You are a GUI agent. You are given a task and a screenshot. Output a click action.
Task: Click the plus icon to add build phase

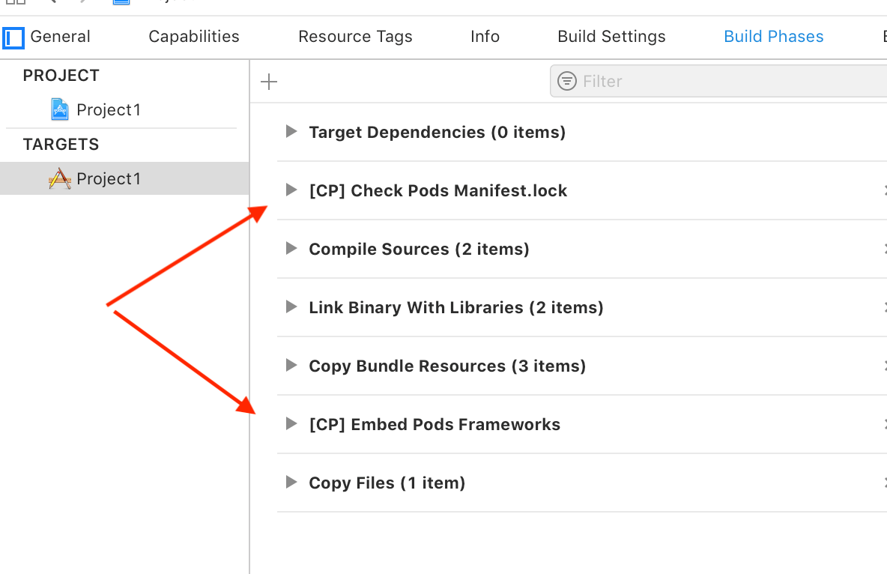[269, 82]
